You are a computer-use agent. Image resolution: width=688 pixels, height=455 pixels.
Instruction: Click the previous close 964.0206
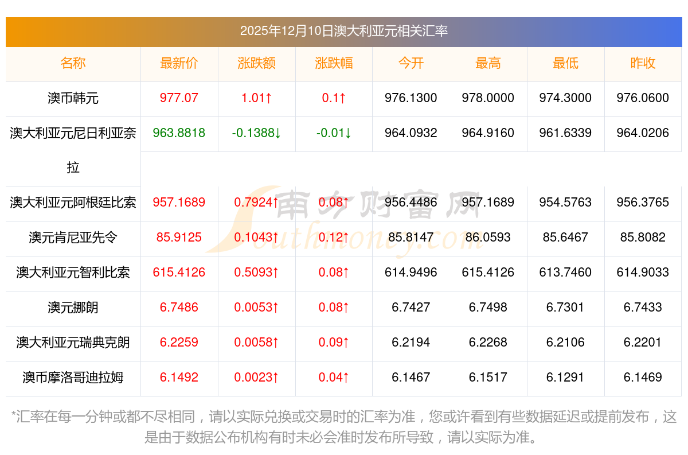click(643, 133)
